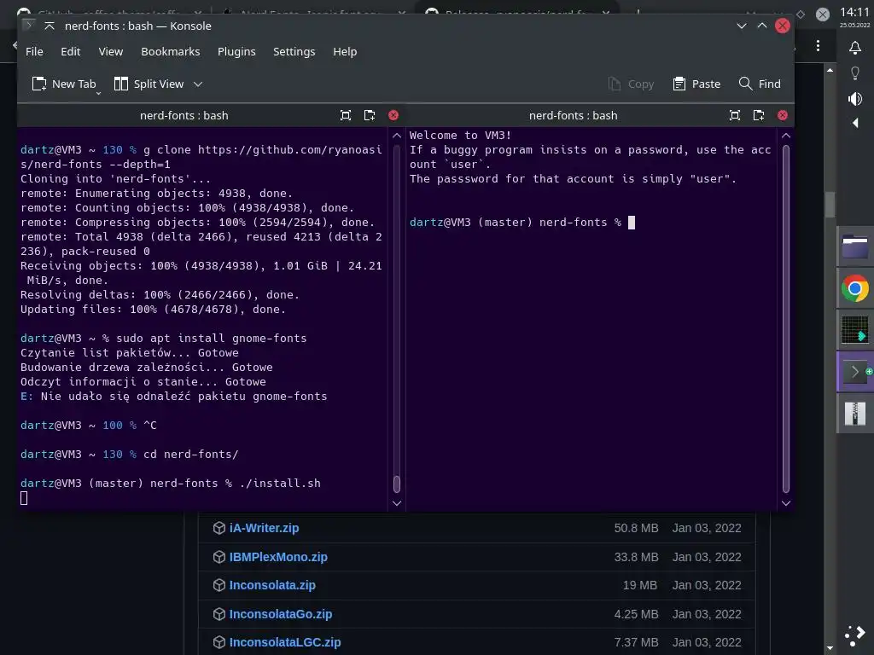Image resolution: width=874 pixels, height=655 pixels.
Task: Click the right pane scroll down arrow
Action: (x=786, y=503)
